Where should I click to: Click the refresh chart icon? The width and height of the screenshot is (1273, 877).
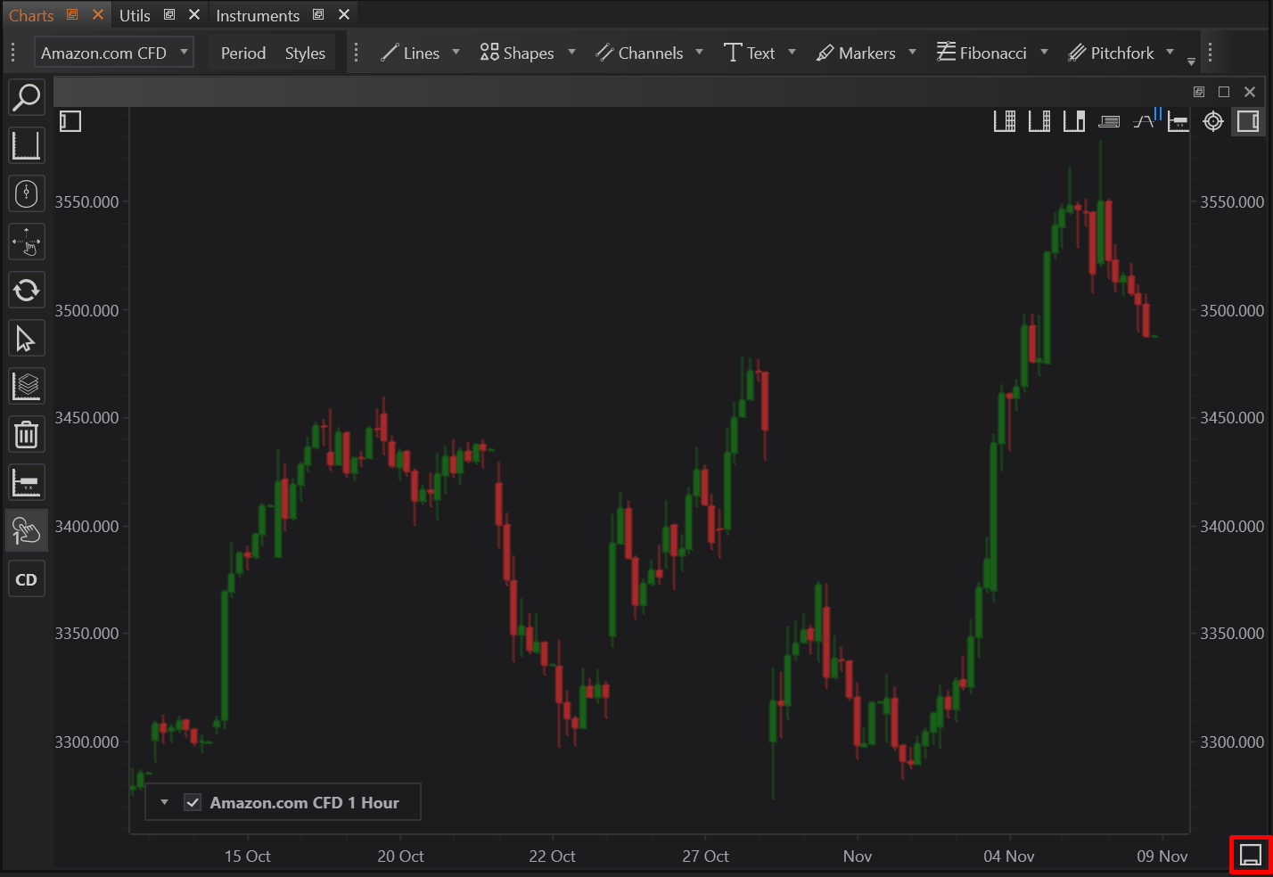pos(26,290)
